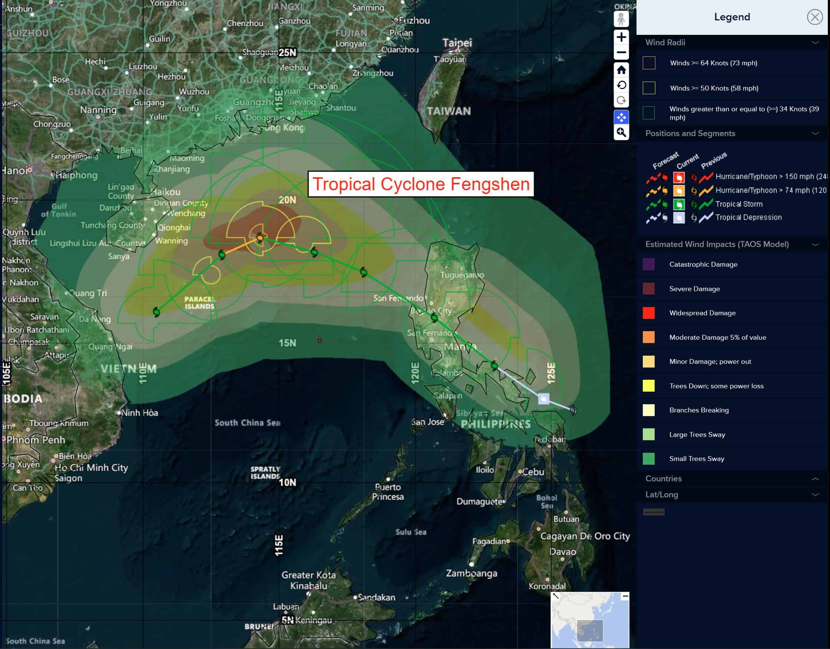Collapse the Positions and Segments section
The width and height of the screenshot is (830, 649).
coord(815,134)
